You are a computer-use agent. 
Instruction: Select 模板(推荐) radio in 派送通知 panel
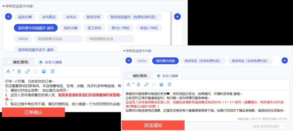129,76
